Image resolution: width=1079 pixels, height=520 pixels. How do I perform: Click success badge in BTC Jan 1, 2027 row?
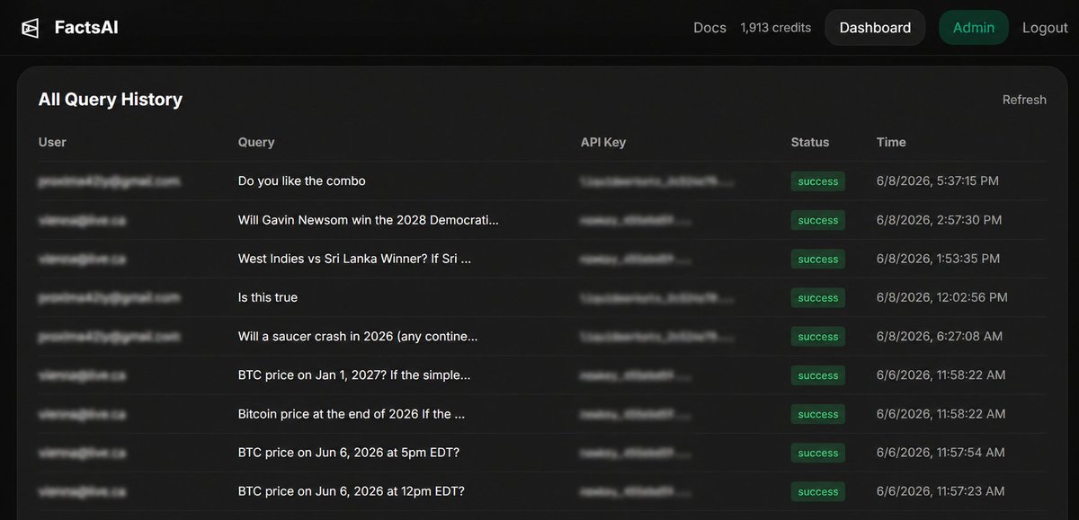click(818, 375)
